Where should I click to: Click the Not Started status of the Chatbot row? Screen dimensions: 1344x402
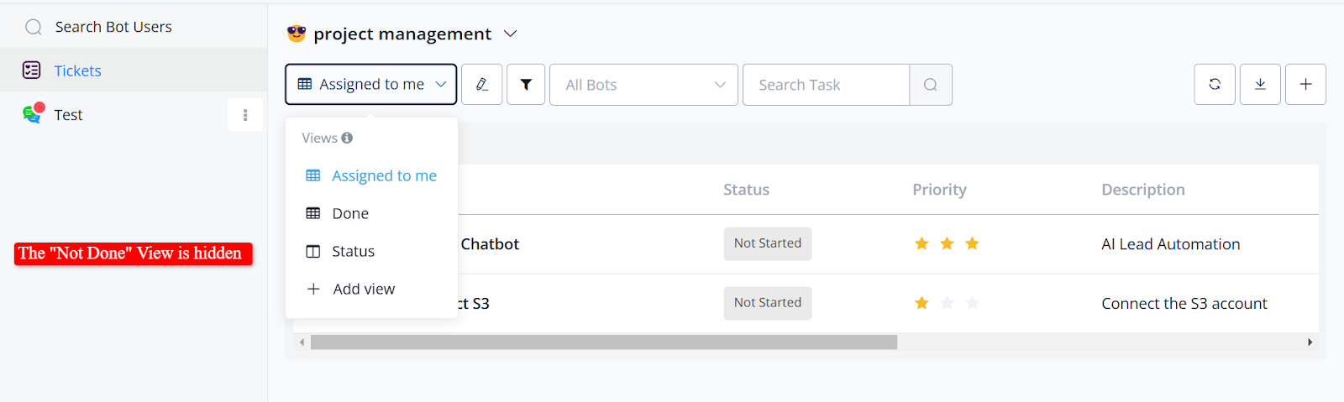tap(768, 243)
